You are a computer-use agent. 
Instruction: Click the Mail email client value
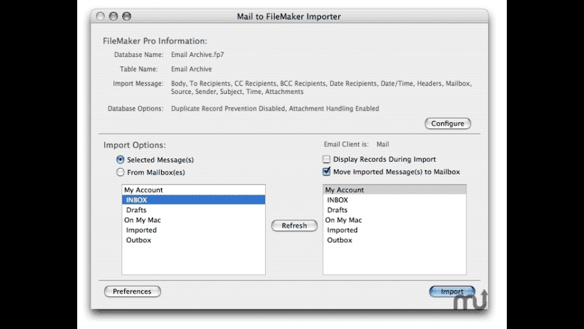(x=383, y=144)
